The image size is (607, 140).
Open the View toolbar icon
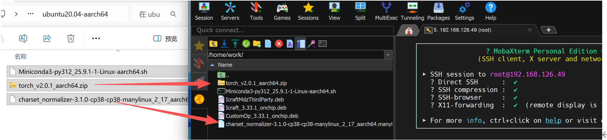pos(334,11)
